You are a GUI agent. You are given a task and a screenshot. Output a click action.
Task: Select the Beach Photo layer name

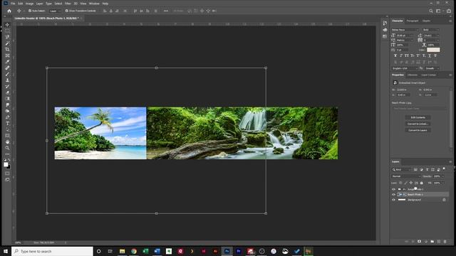click(x=415, y=194)
